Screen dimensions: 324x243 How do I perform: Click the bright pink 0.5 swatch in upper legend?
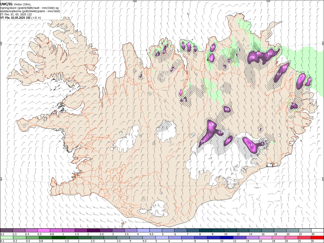point(44,230)
